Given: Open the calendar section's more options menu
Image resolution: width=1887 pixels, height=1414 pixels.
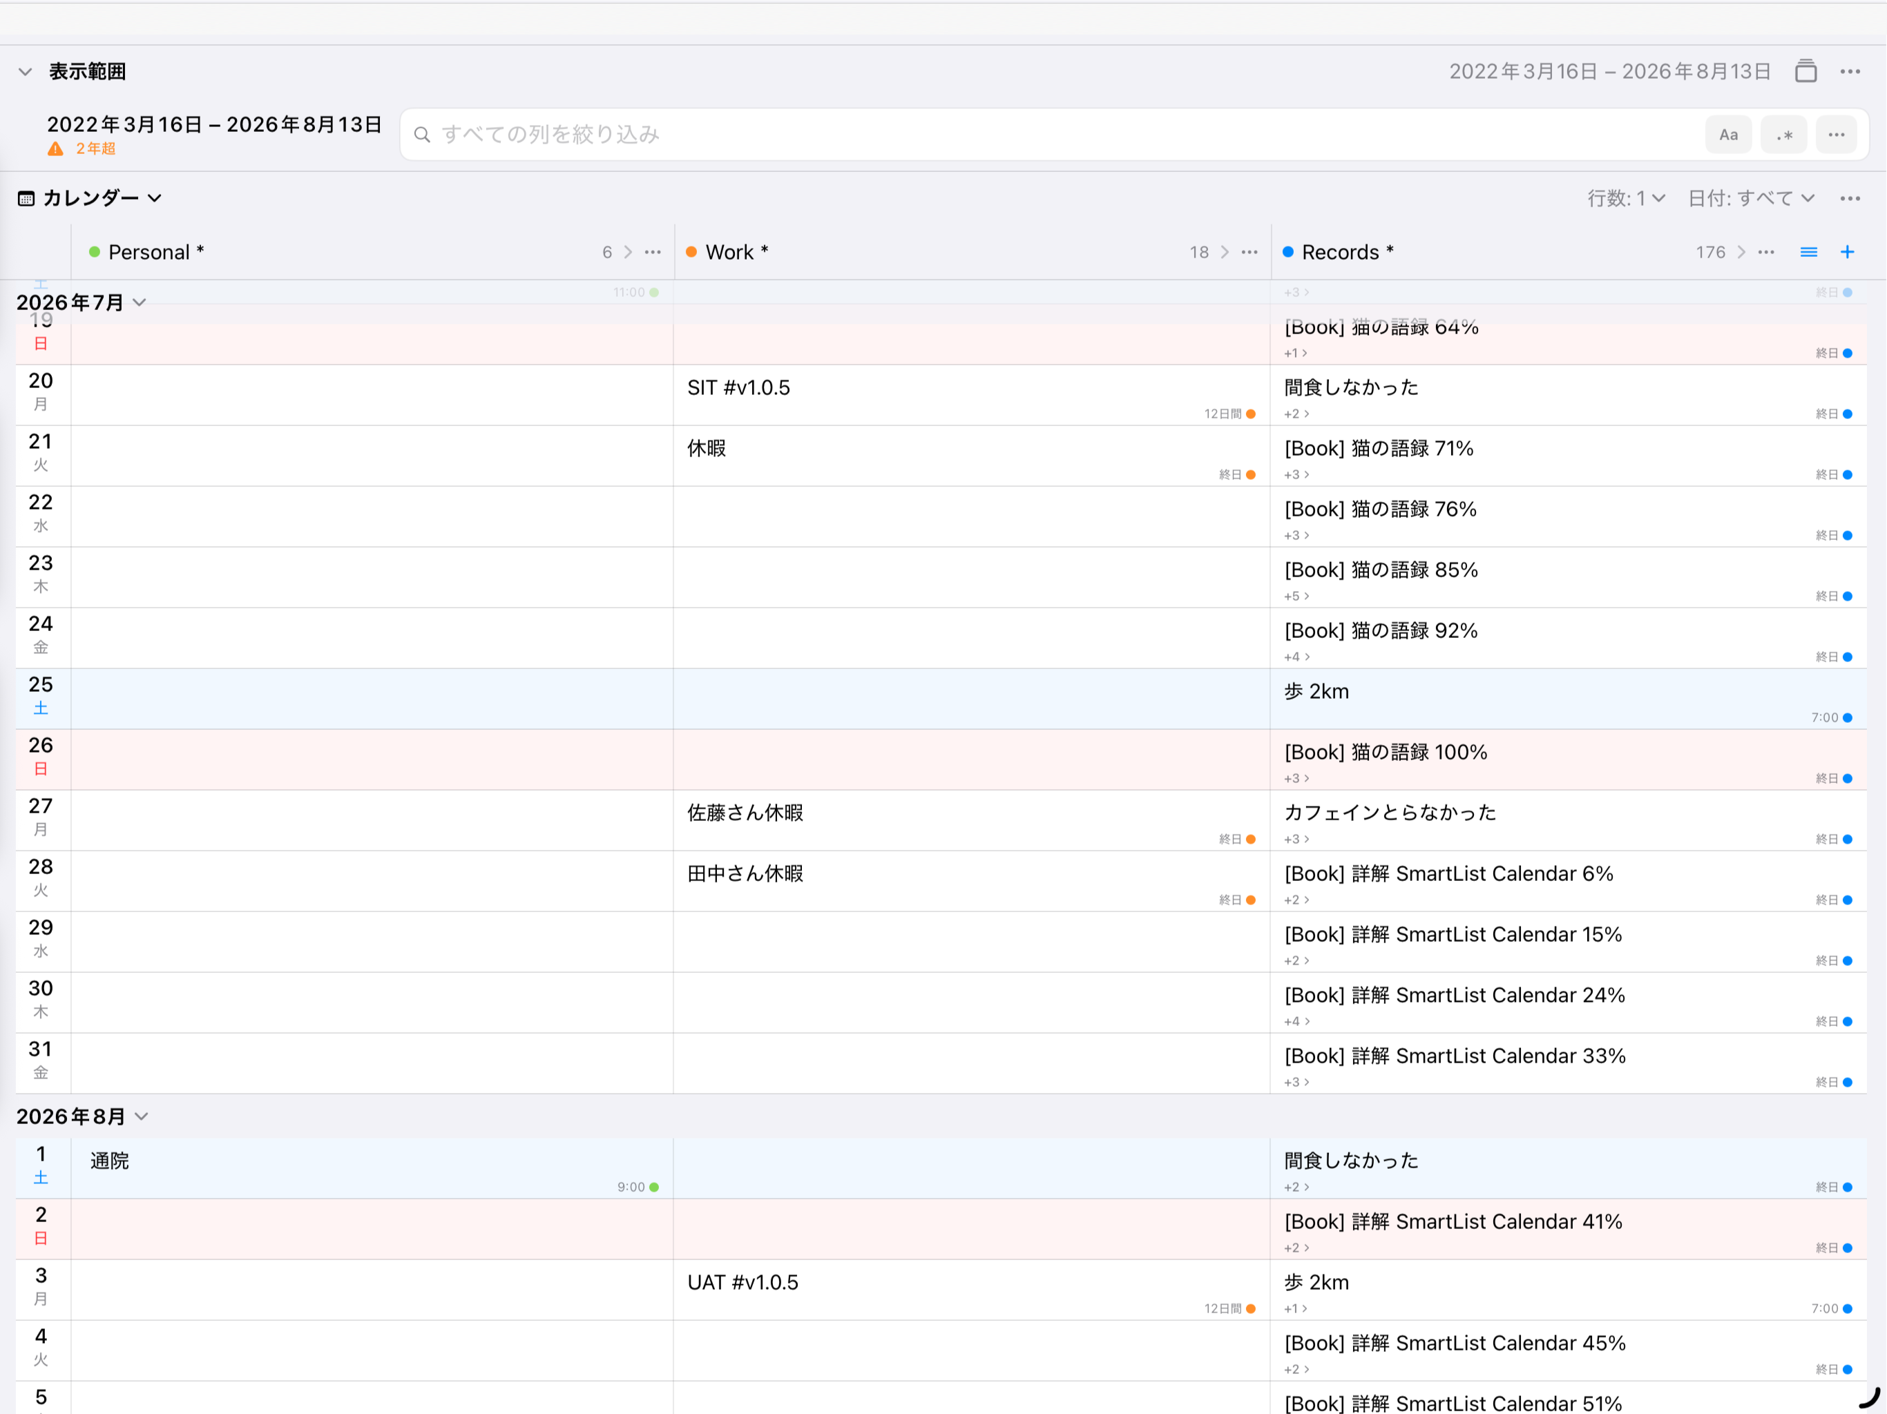Looking at the screenshot, I should coord(1850,199).
